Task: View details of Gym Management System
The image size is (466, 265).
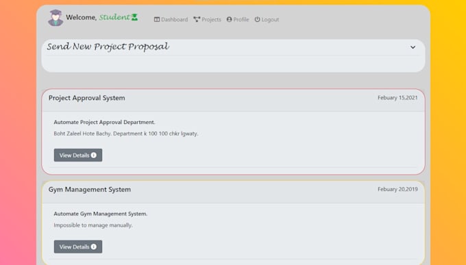Action: pos(78,247)
